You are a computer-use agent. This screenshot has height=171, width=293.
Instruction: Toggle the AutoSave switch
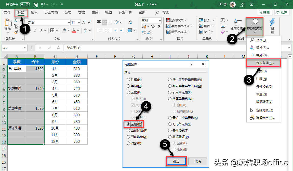point(25,5)
